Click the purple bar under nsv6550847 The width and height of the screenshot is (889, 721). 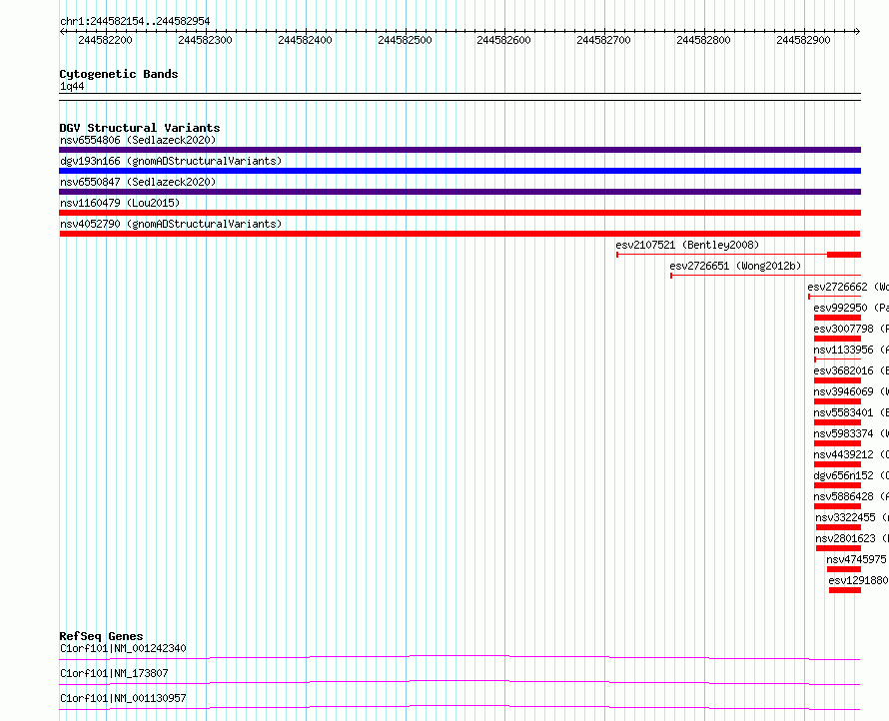tap(459, 192)
